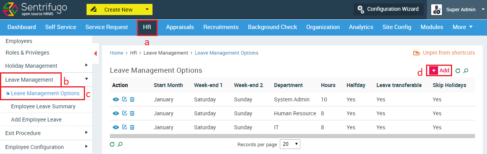Expand the Holiday Management sidebar section
This screenshot has height=154, width=487.
pos(46,66)
